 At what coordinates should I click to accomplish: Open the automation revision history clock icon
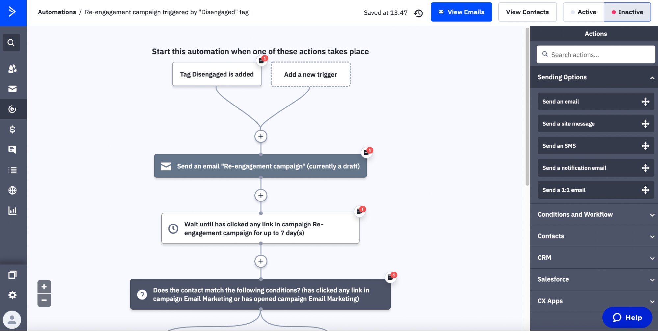(x=418, y=13)
